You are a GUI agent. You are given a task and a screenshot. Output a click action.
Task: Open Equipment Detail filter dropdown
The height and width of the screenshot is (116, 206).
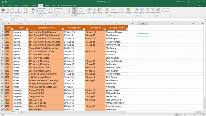pyautogui.click(x=63, y=29)
